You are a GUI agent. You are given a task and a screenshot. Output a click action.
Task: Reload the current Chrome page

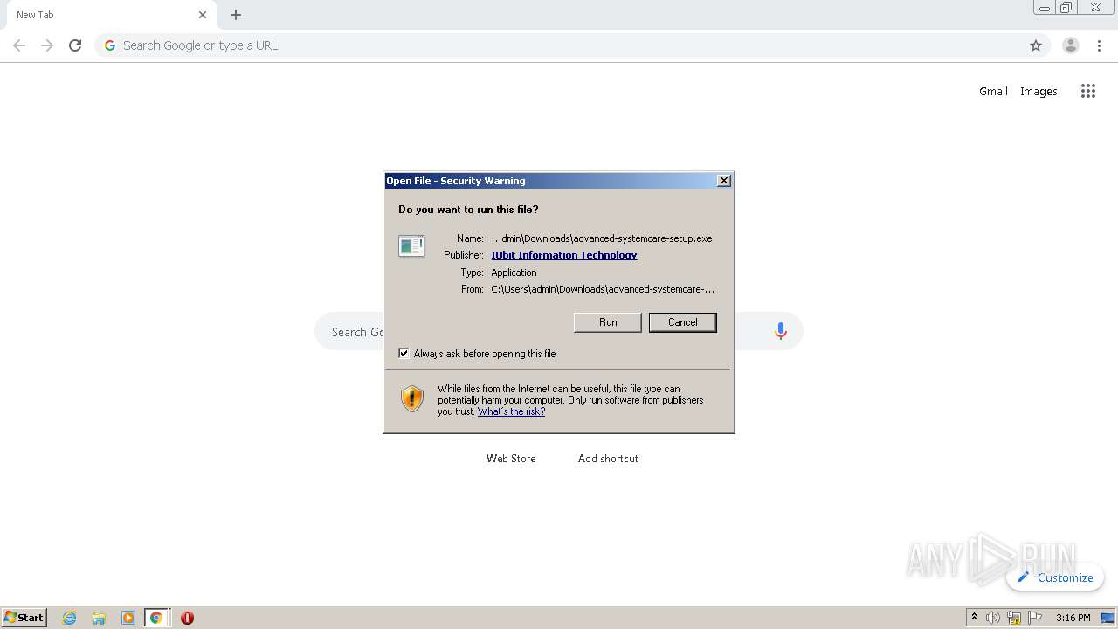click(x=75, y=45)
